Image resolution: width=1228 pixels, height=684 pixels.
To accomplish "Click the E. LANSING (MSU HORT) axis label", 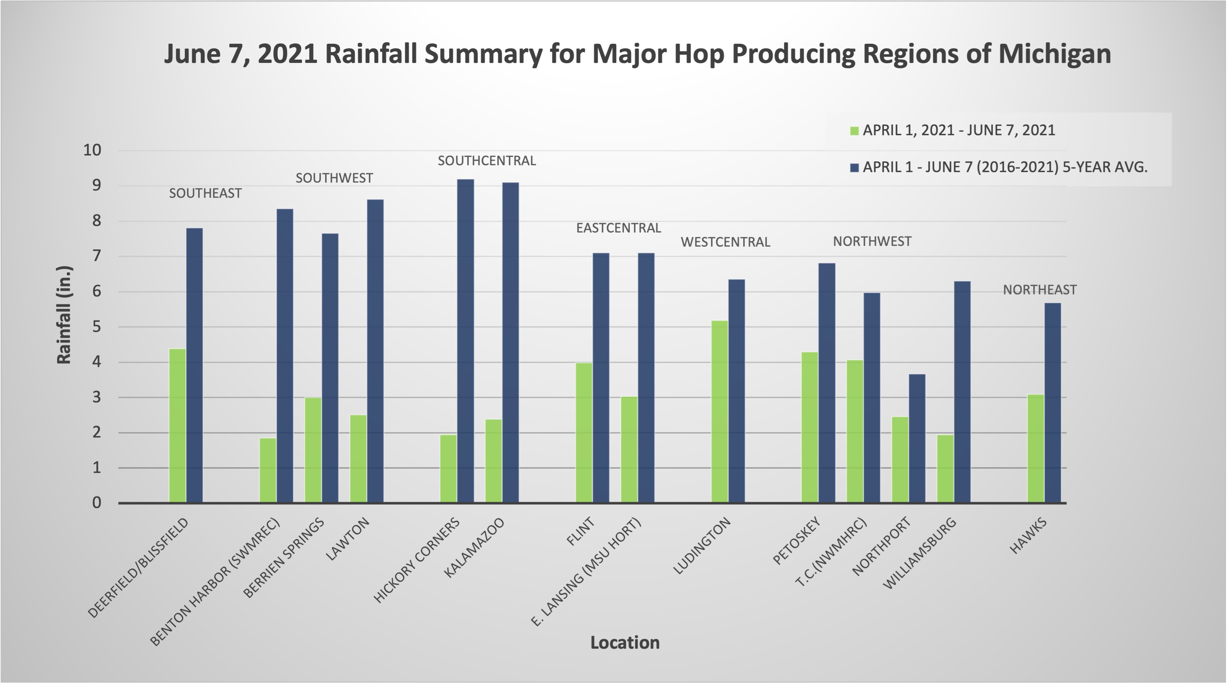I will 586,572.
